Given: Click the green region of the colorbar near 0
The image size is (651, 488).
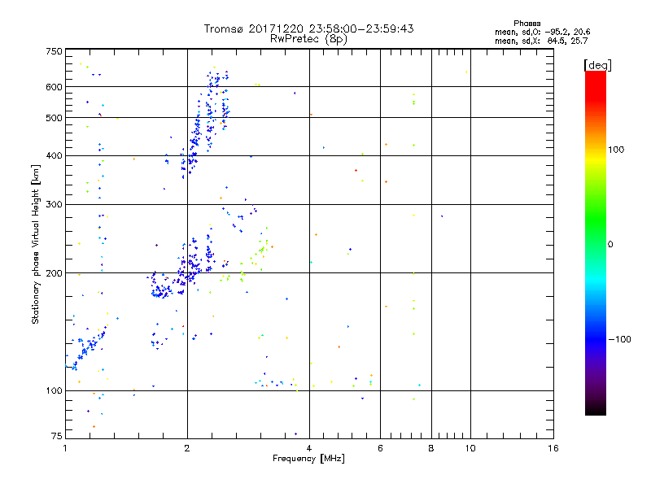Looking at the screenshot, I should point(596,233).
